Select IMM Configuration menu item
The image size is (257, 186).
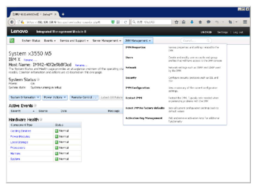(x=138, y=88)
